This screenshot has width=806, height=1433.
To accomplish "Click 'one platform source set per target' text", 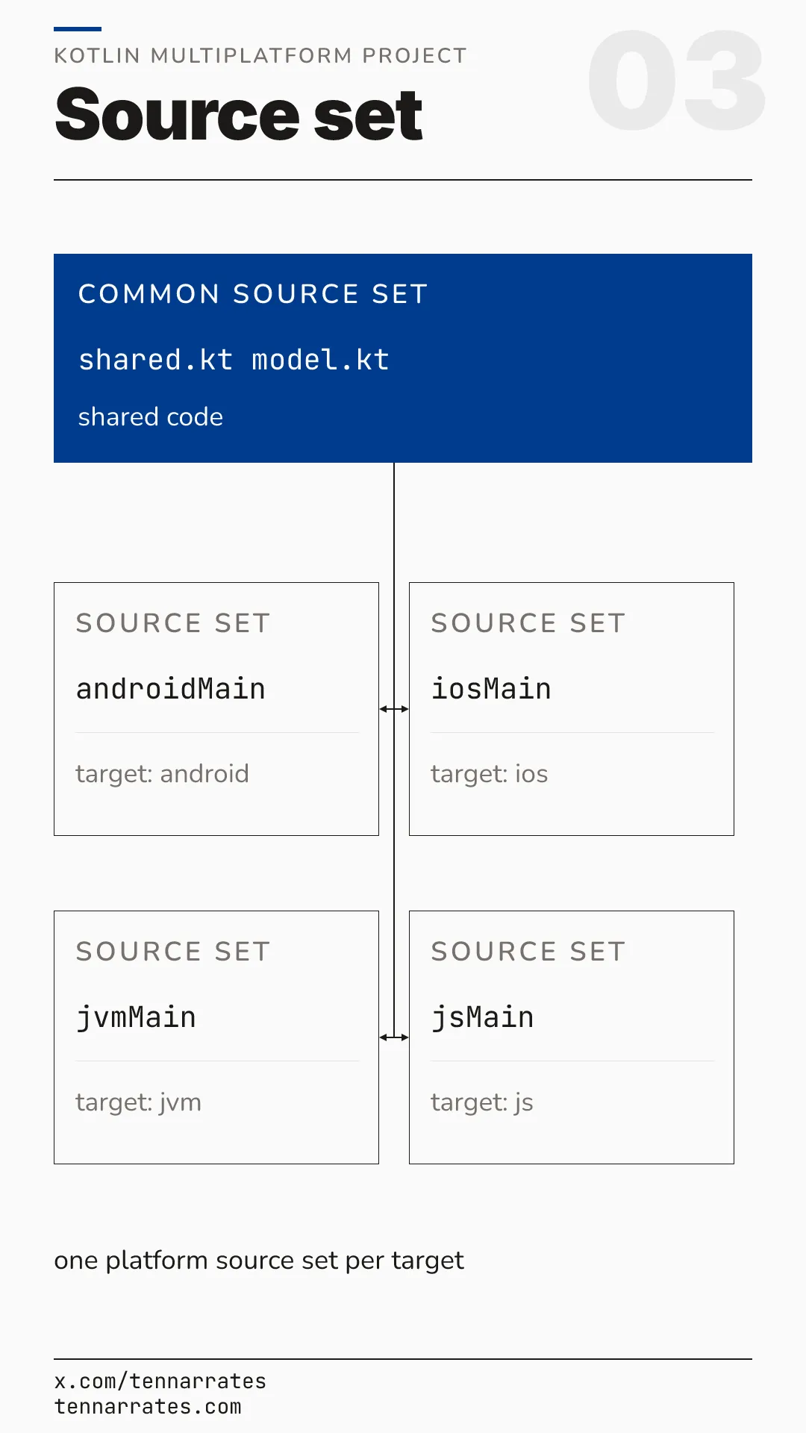I will click(259, 1261).
